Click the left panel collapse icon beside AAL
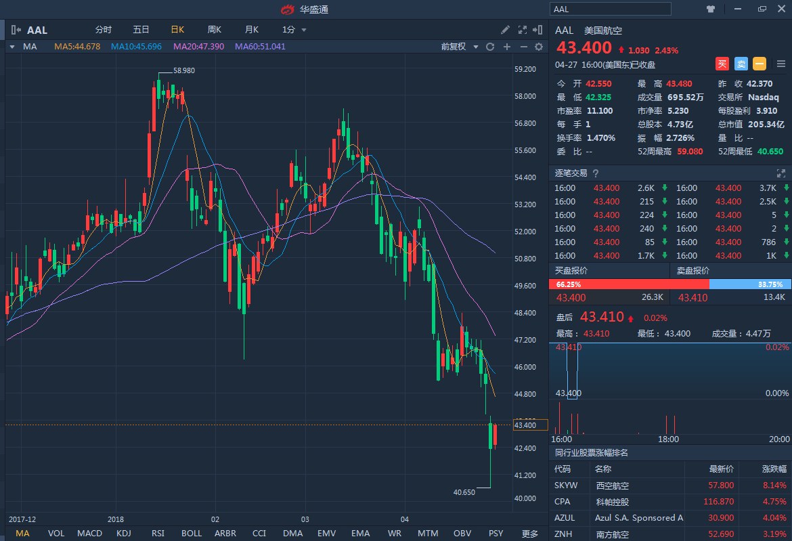The width and height of the screenshot is (792, 541). [x=16, y=30]
